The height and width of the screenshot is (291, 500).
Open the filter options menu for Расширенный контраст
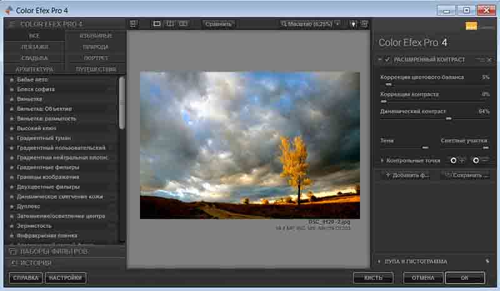pyautogui.click(x=481, y=59)
